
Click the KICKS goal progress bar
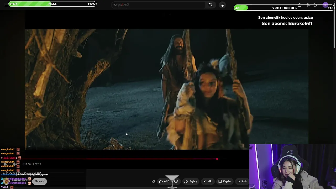tap(52, 4)
